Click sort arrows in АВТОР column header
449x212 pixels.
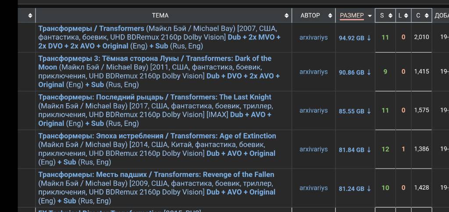(x=330, y=16)
